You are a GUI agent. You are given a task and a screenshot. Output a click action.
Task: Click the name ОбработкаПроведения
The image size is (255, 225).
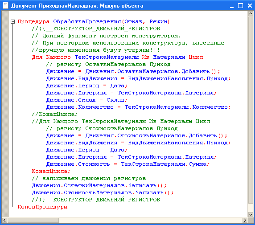[x=87, y=21]
